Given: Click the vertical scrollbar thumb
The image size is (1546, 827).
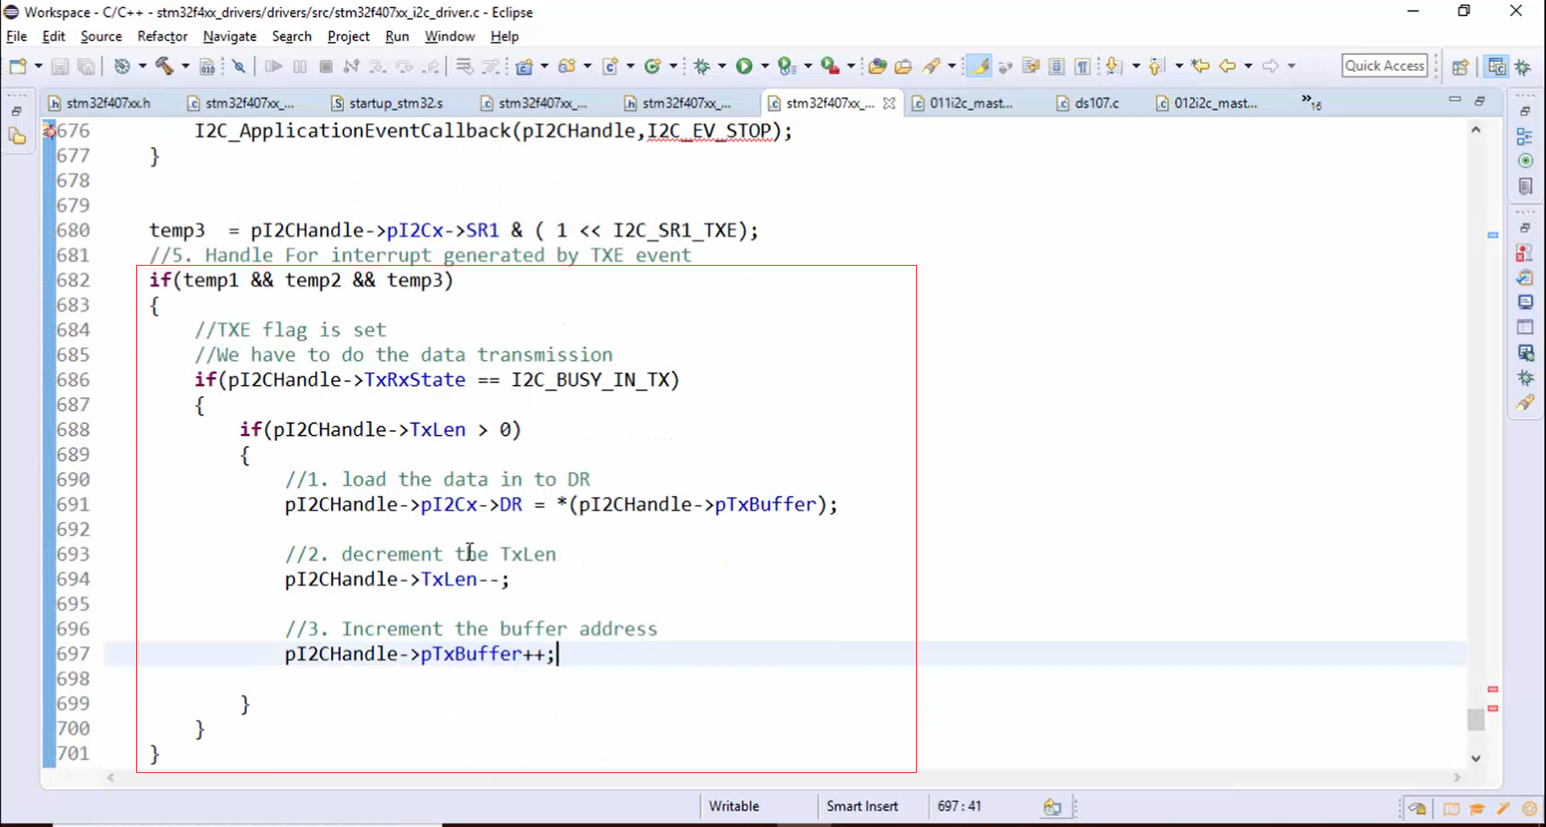Looking at the screenshot, I should (x=1476, y=719).
